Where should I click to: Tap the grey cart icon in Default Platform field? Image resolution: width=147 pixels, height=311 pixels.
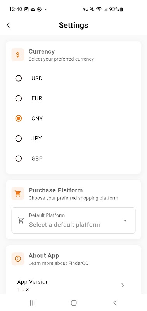[21, 220]
